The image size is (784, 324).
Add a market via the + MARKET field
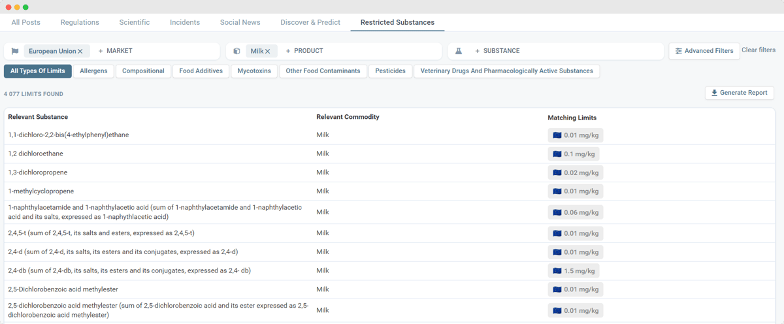pos(115,51)
